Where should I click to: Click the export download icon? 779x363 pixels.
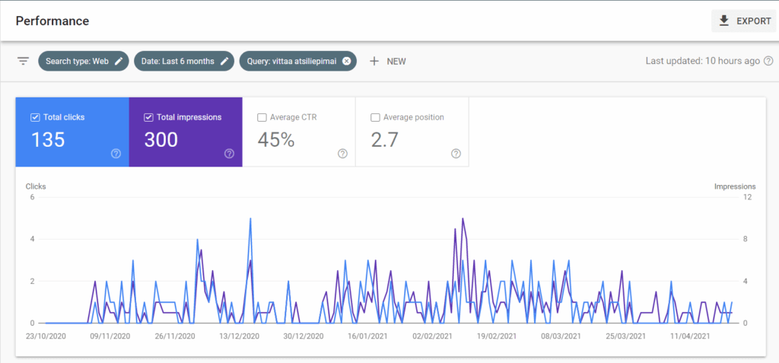[723, 21]
